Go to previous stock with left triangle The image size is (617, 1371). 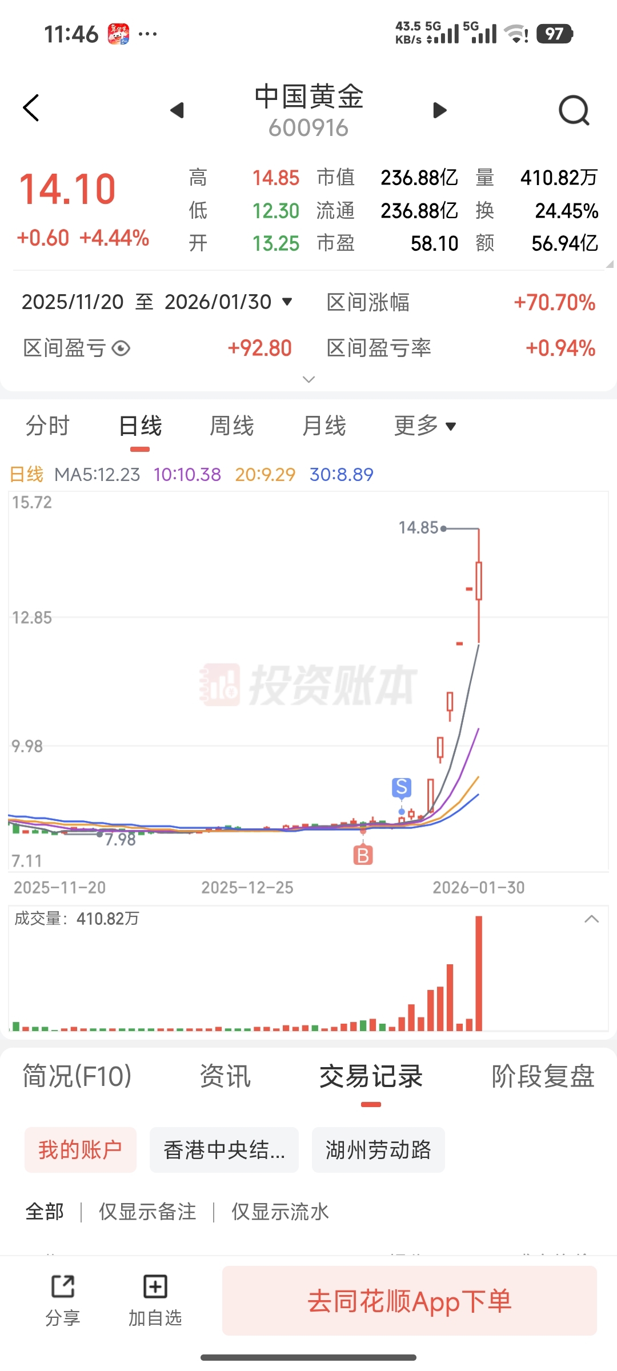coord(177,110)
